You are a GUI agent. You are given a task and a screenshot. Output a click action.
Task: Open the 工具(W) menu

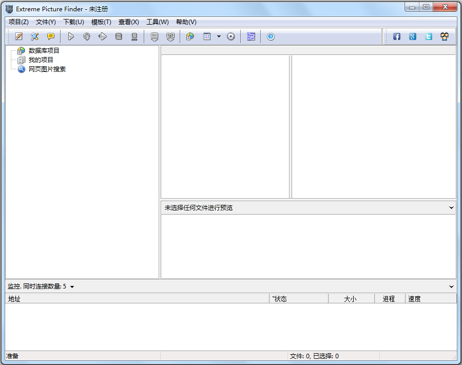157,22
